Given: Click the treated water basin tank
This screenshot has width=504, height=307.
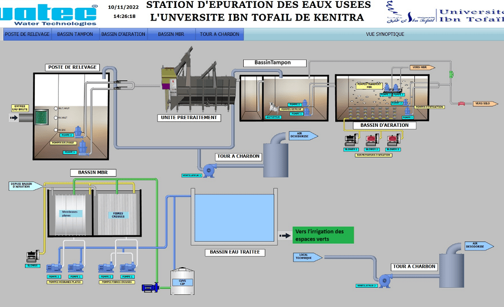Looking at the screenshot, I should (234, 217).
